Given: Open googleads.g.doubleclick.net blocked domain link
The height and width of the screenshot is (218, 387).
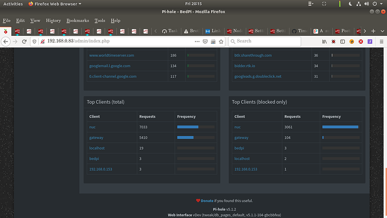Looking at the screenshot, I should click(x=258, y=76).
